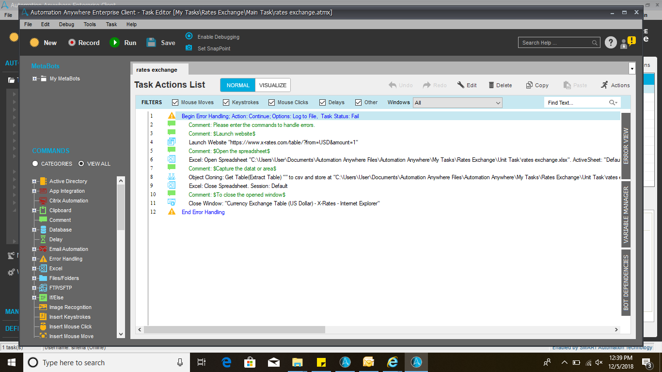This screenshot has width=662, height=372.
Task: Select the CATEGORIES radio button
Action: click(35, 164)
